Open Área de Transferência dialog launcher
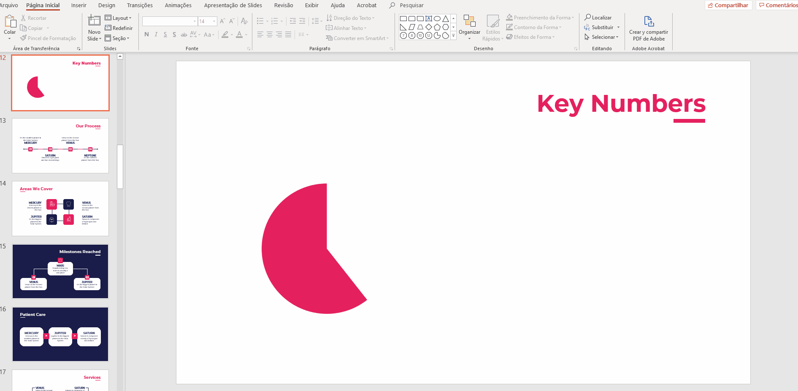The width and height of the screenshot is (798, 391). tap(78, 49)
